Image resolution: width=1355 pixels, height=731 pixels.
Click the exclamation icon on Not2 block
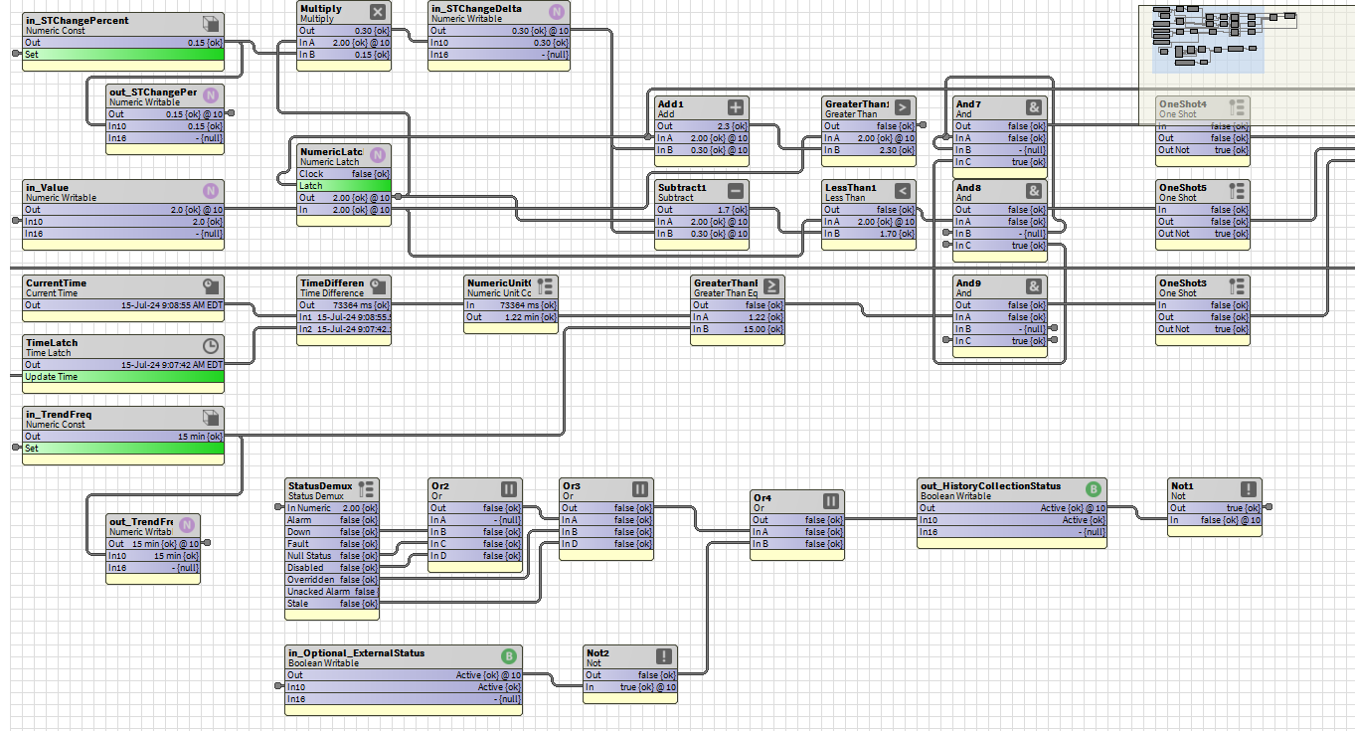663,656
